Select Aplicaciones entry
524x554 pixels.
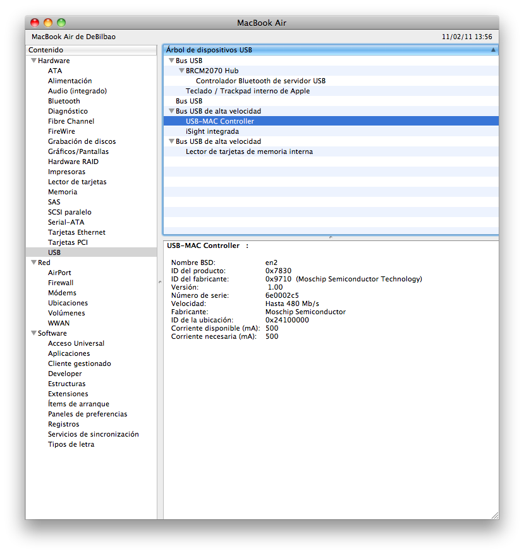[69, 353]
